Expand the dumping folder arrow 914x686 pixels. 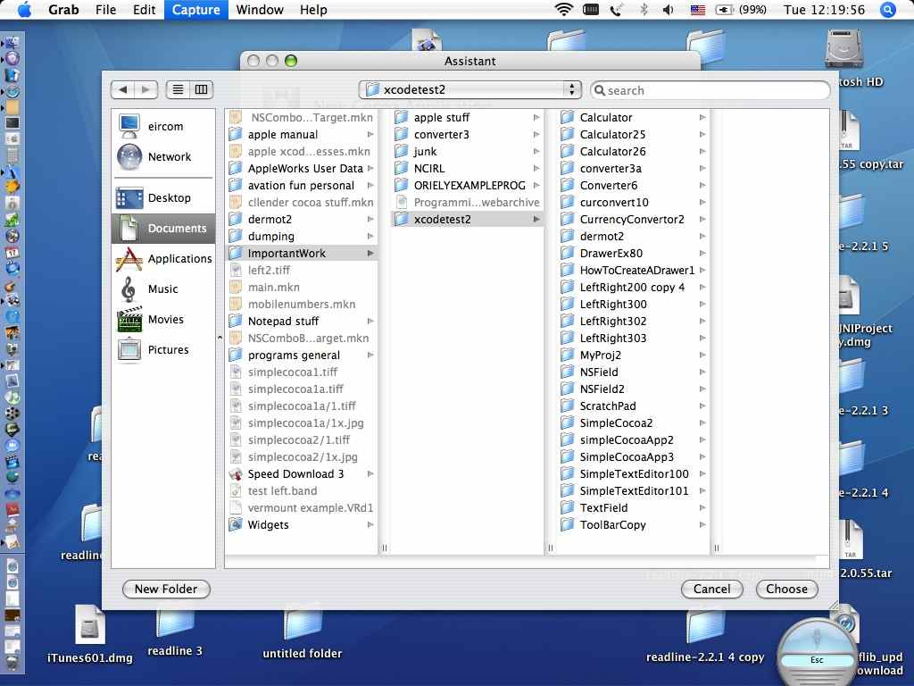coord(370,236)
